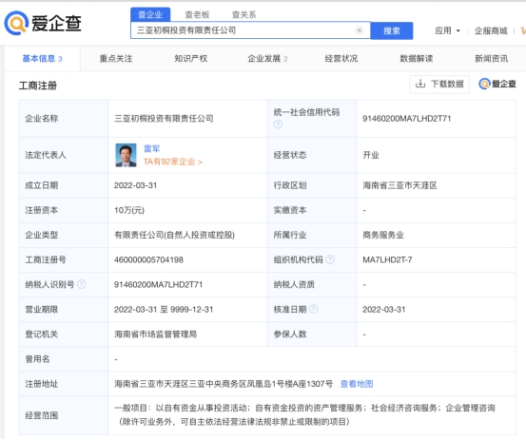
Task: Open the 查看地图 link
Action: [x=357, y=384]
